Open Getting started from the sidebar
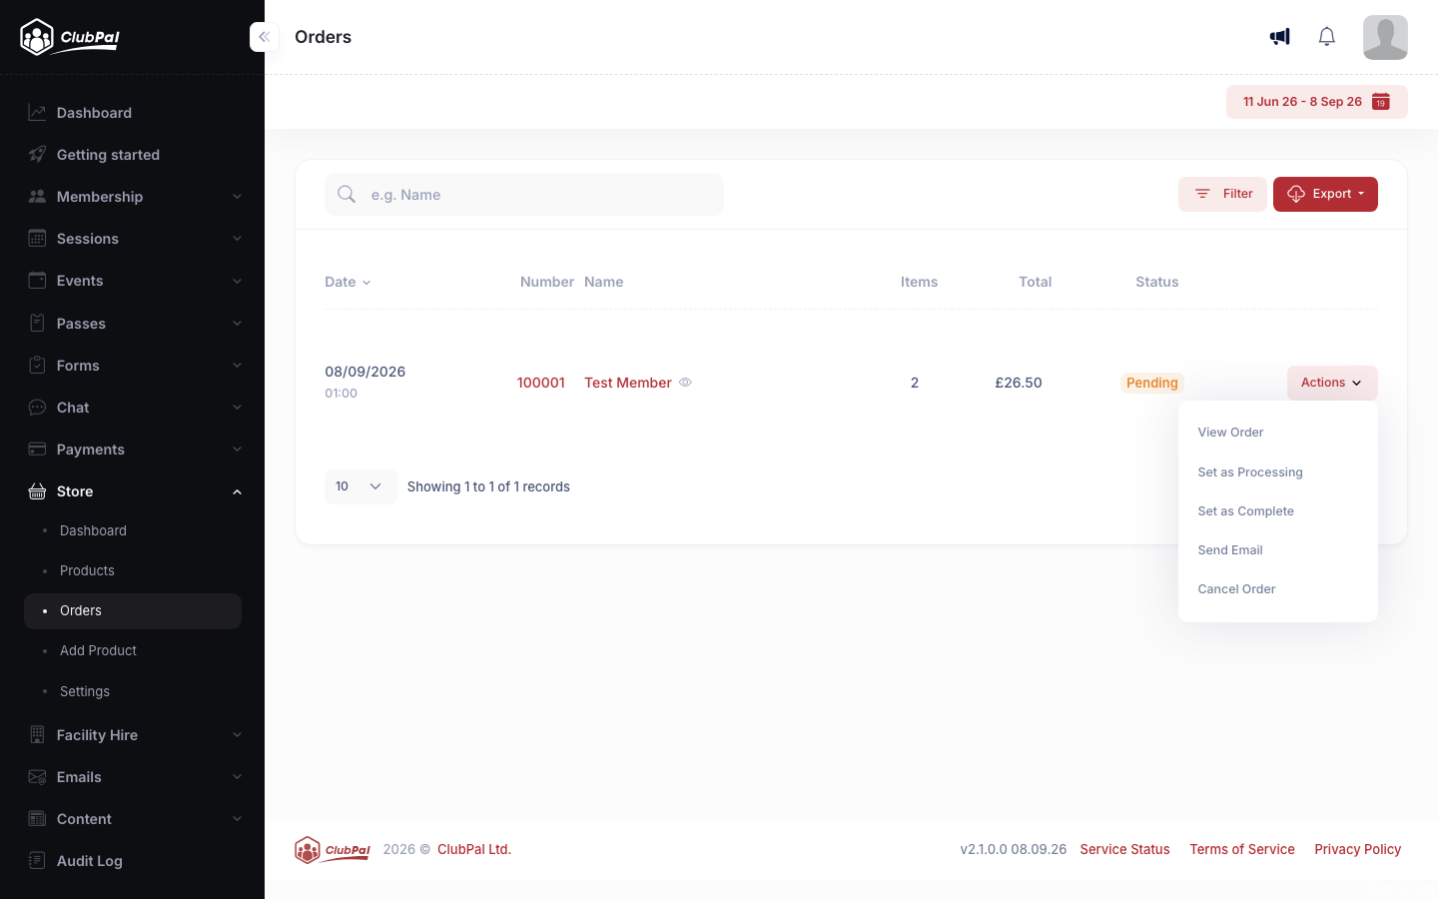The image size is (1438, 899). 132,155
